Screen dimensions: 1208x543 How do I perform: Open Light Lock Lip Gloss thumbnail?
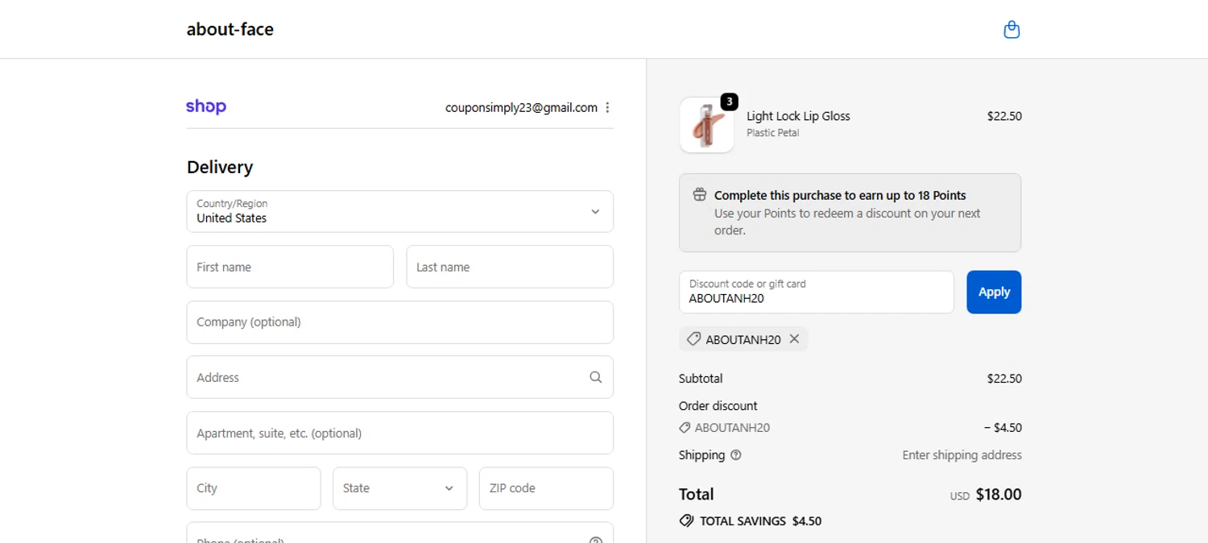pyautogui.click(x=706, y=125)
